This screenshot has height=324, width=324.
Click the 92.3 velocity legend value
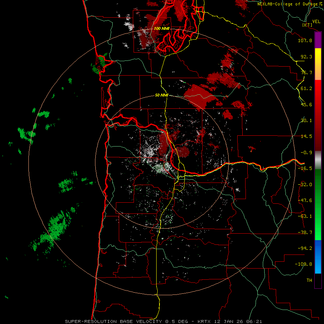coord(306,57)
